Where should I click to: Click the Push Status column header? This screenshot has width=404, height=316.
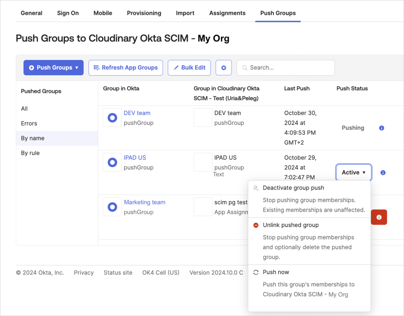[x=352, y=89]
